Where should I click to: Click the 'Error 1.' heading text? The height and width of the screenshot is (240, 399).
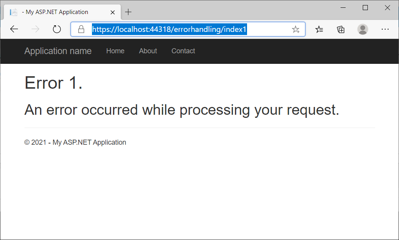tap(53, 83)
